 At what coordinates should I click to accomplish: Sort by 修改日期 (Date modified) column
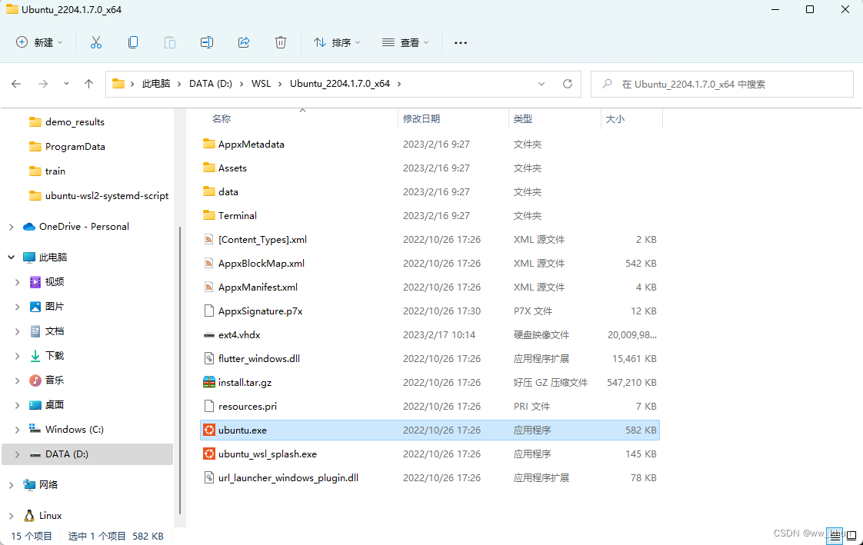(x=422, y=119)
